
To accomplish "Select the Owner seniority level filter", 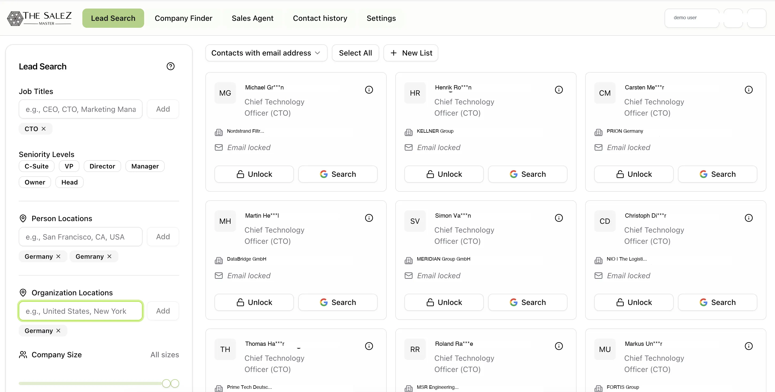I will (x=34, y=182).
